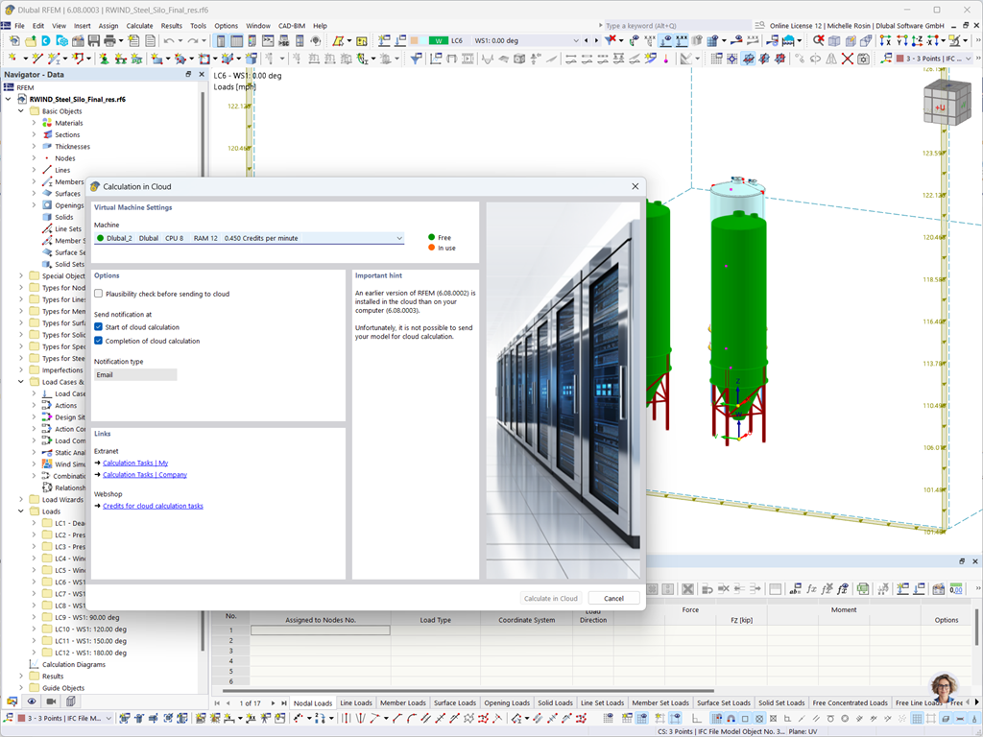This screenshot has width=983, height=737.
Task: Expand the Guide Objects folder
Action: point(21,688)
